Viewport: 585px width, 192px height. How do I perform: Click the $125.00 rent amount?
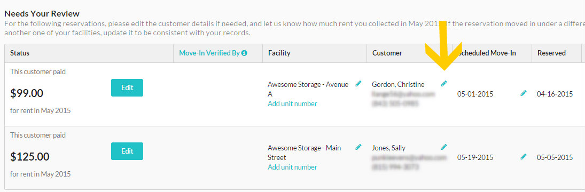[x=30, y=157]
